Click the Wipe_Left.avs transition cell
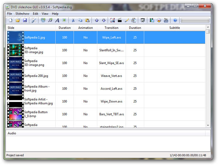 112,38
